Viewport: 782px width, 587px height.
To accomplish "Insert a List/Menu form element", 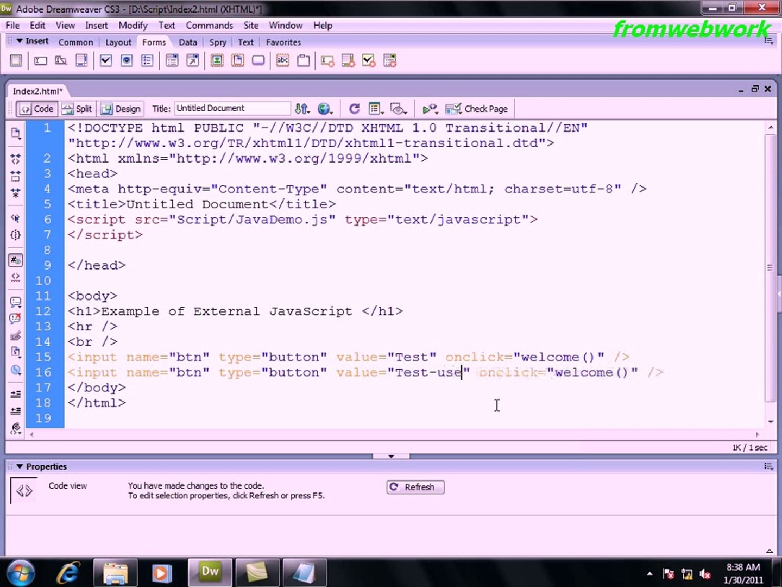I will pos(172,60).
